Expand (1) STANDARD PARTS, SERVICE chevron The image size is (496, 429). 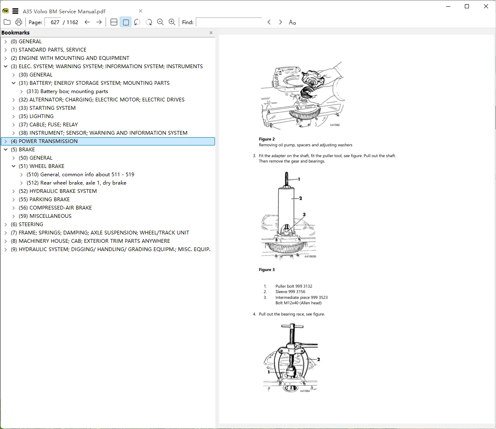[x=6, y=49]
